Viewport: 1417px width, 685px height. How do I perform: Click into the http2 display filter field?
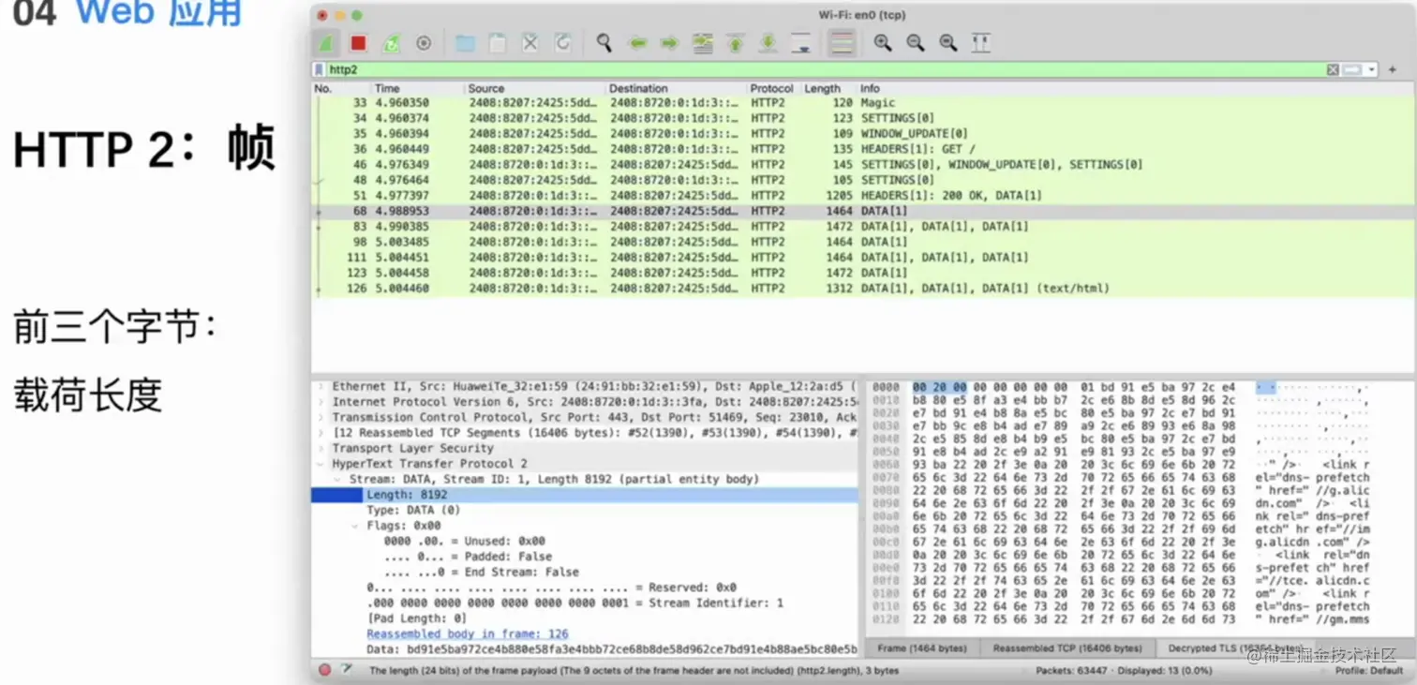tap(825, 69)
